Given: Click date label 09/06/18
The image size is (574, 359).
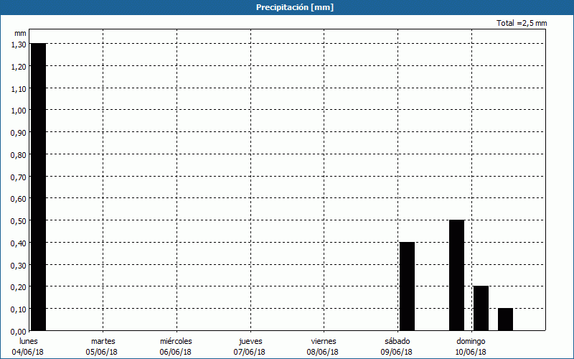Looking at the screenshot, I should click(397, 352).
